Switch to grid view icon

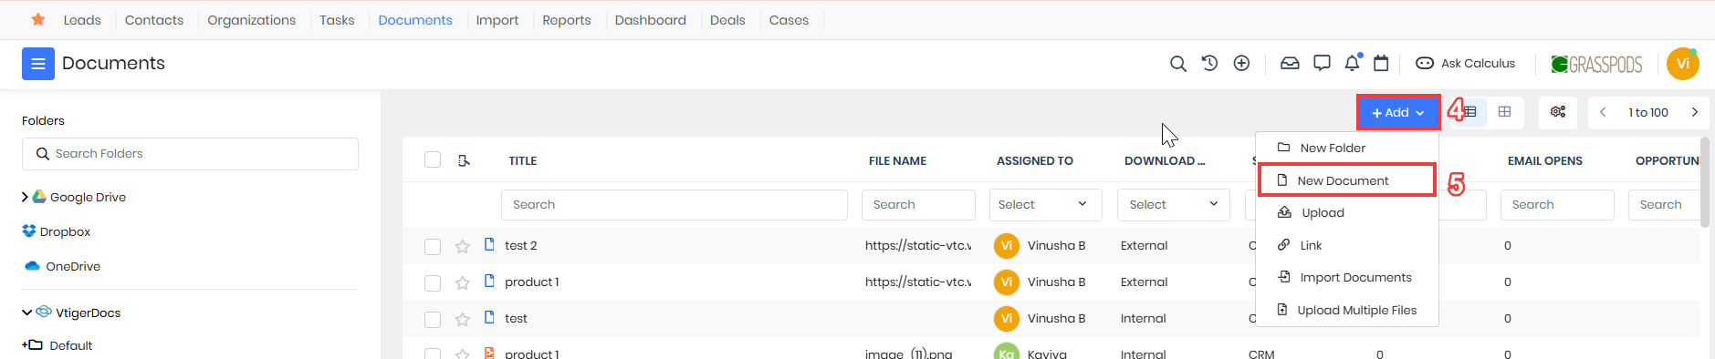coord(1504,112)
